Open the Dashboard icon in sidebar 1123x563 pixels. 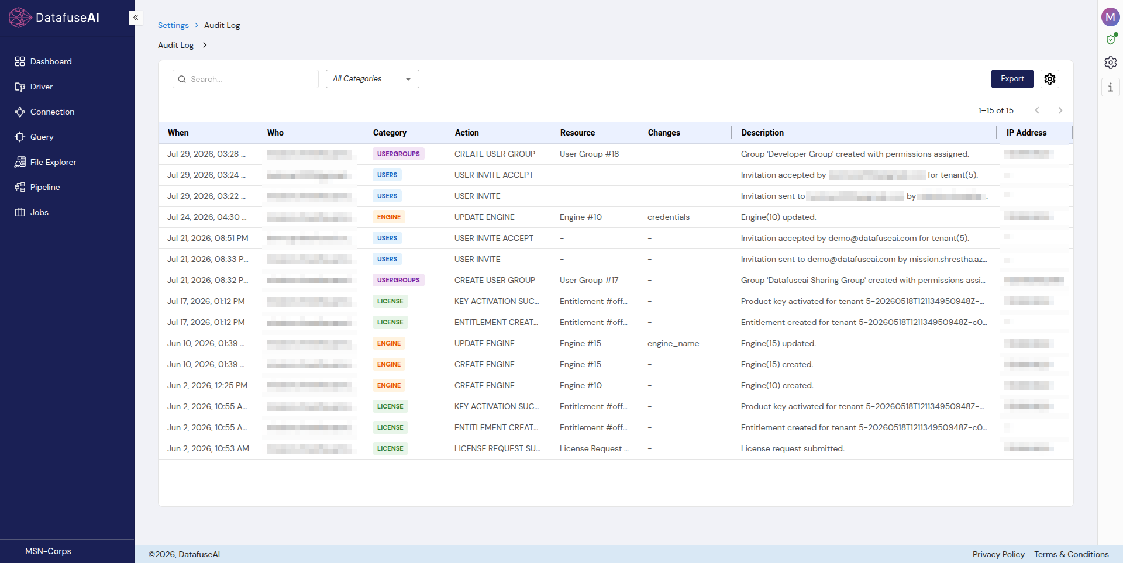click(x=20, y=61)
